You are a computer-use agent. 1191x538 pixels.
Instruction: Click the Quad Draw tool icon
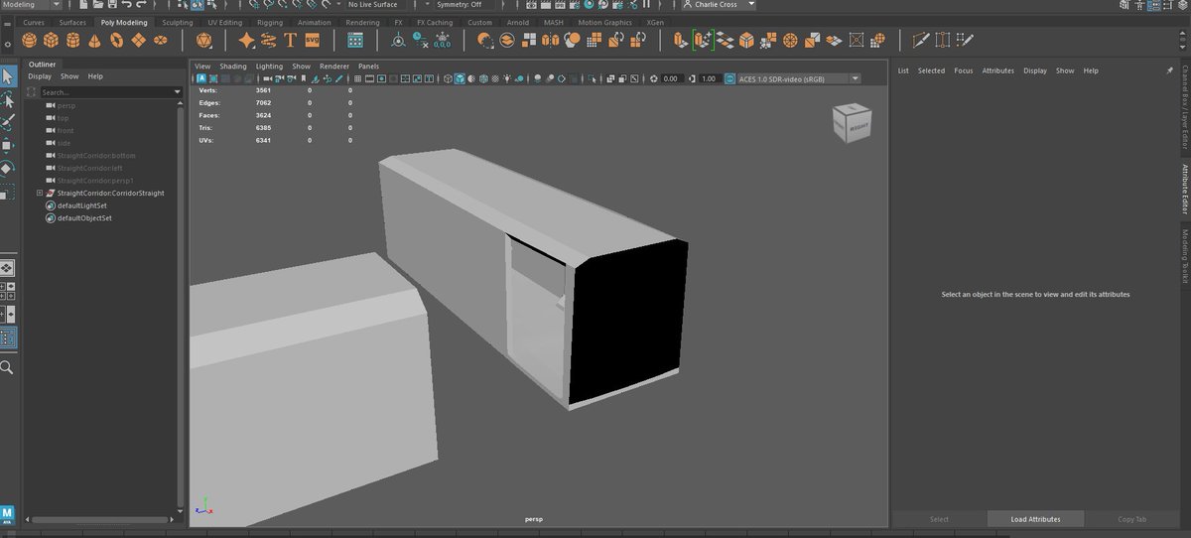[965, 40]
